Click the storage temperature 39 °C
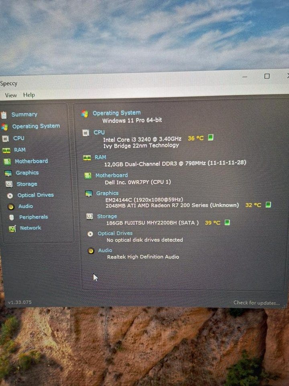The image size is (289, 386). [213, 223]
